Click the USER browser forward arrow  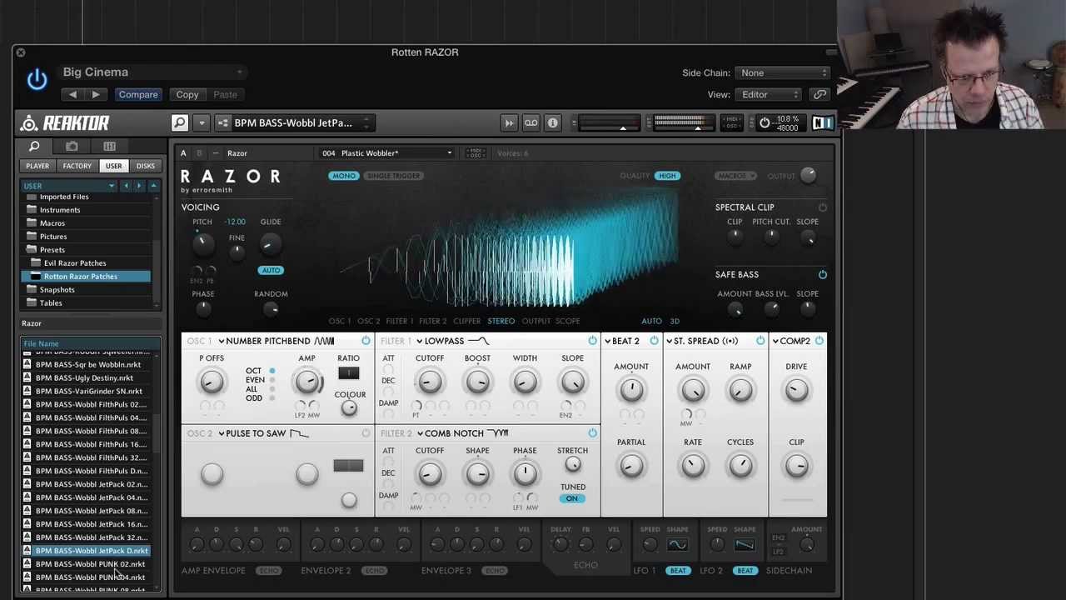click(139, 186)
